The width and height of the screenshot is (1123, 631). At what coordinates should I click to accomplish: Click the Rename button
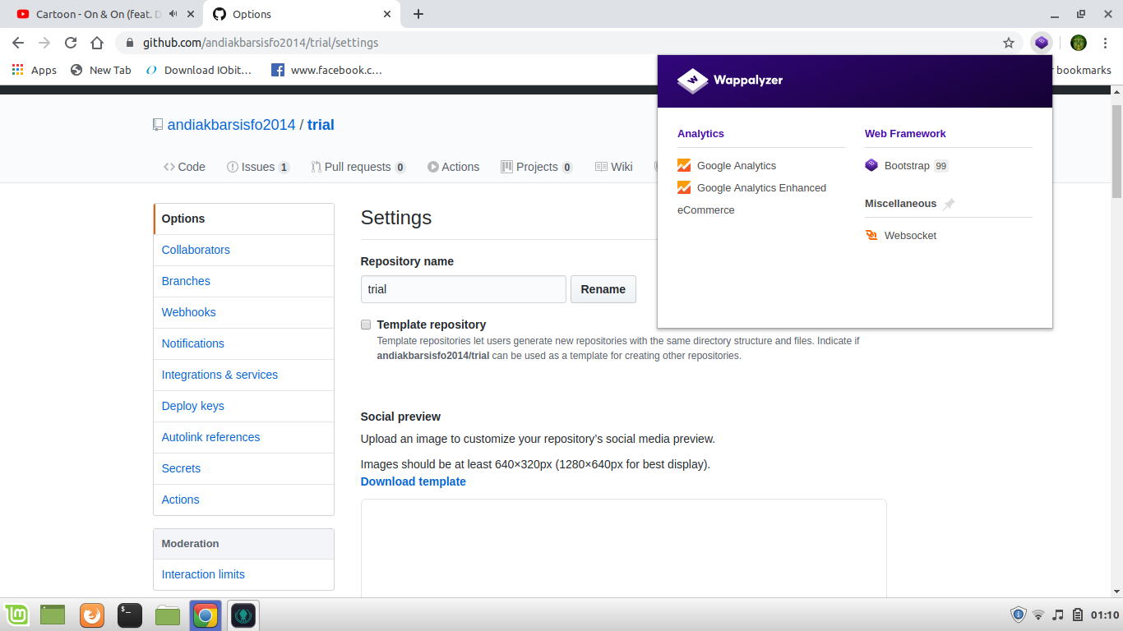pyautogui.click(x=603, y=289)
